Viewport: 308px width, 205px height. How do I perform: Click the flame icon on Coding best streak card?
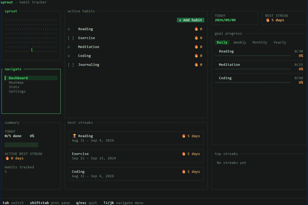tap(184, 171)
